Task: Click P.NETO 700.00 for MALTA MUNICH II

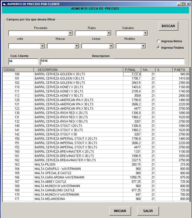Action: pyautogui.click(x=181, y=195)
